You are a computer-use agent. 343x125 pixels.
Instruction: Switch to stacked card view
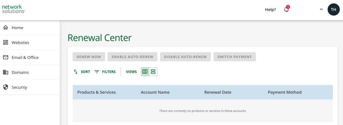point(153,72)
